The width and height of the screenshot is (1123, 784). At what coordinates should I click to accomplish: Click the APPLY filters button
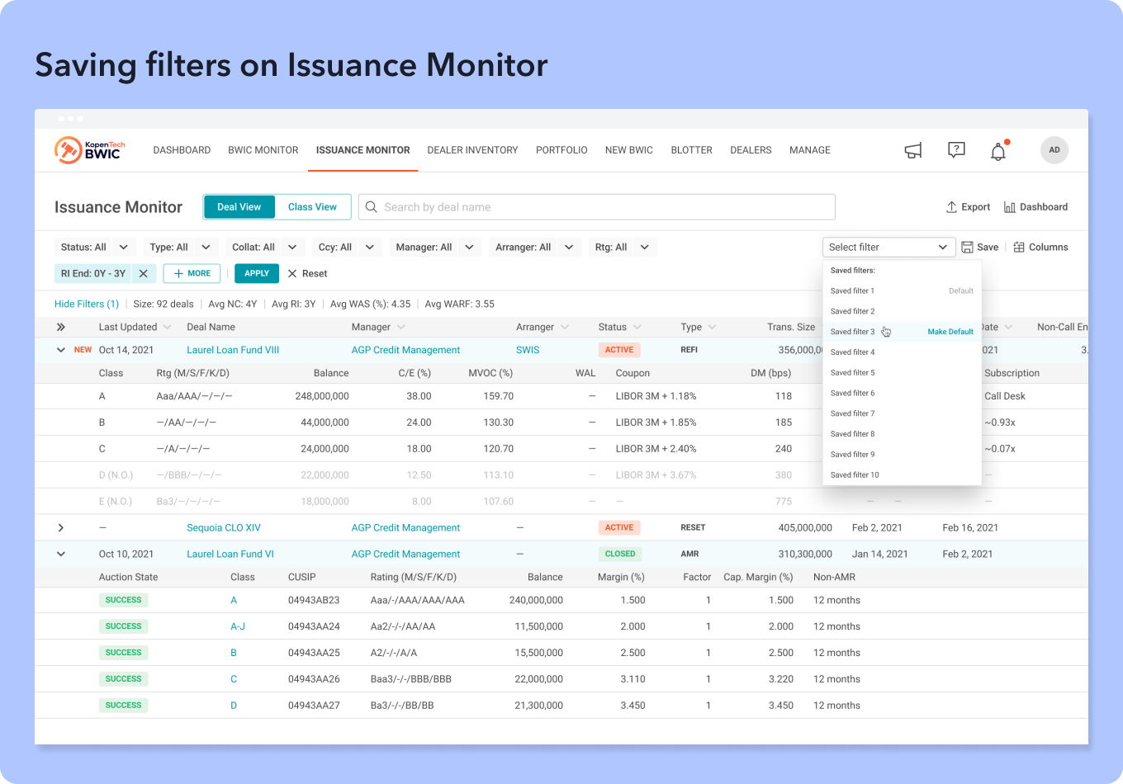coord(257,273)
